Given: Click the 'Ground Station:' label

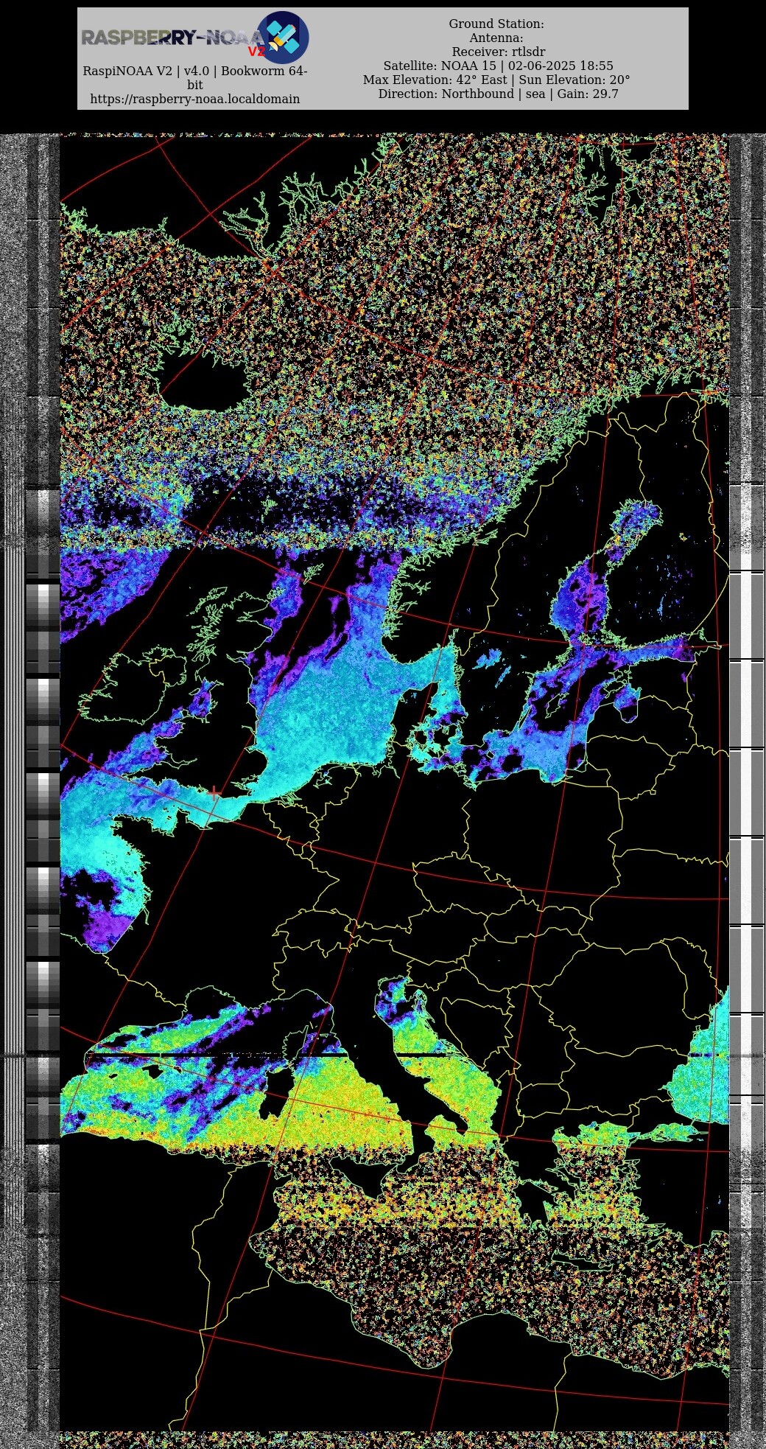Looking at the screenshot, I should [x=496, y=24].
